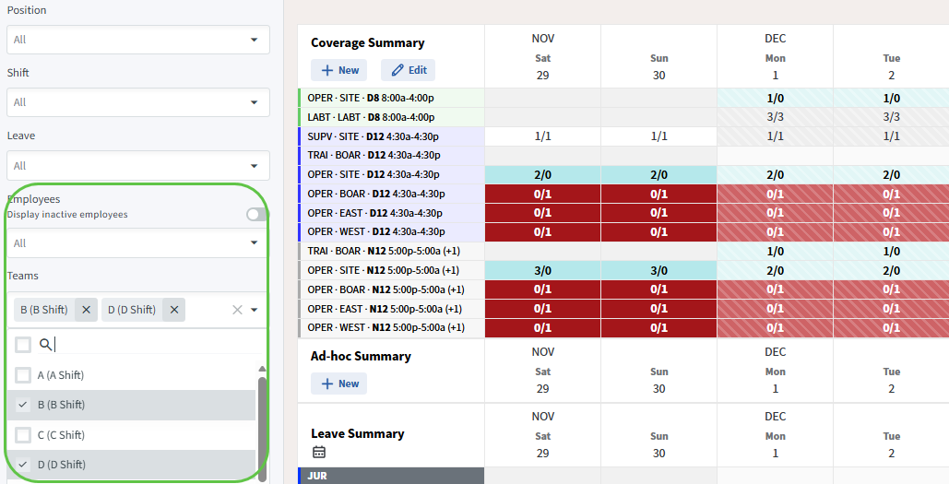Expand the Employees dropdown
Screen dimensions: 949x484
pos(254,243)
